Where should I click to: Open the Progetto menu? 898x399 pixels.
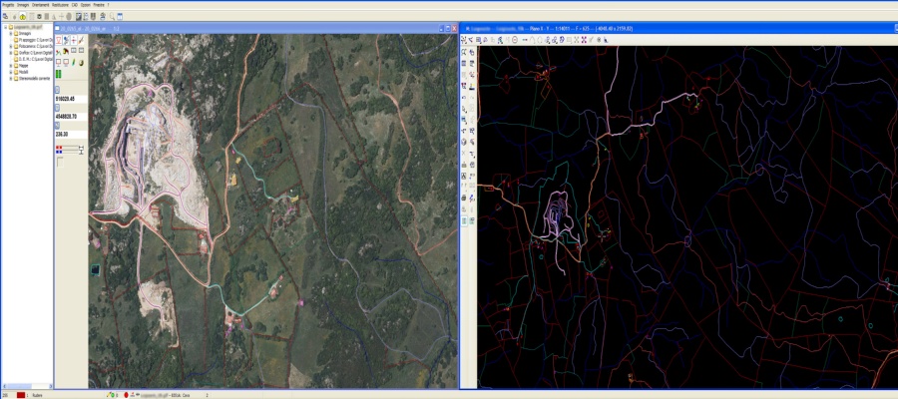8,5
